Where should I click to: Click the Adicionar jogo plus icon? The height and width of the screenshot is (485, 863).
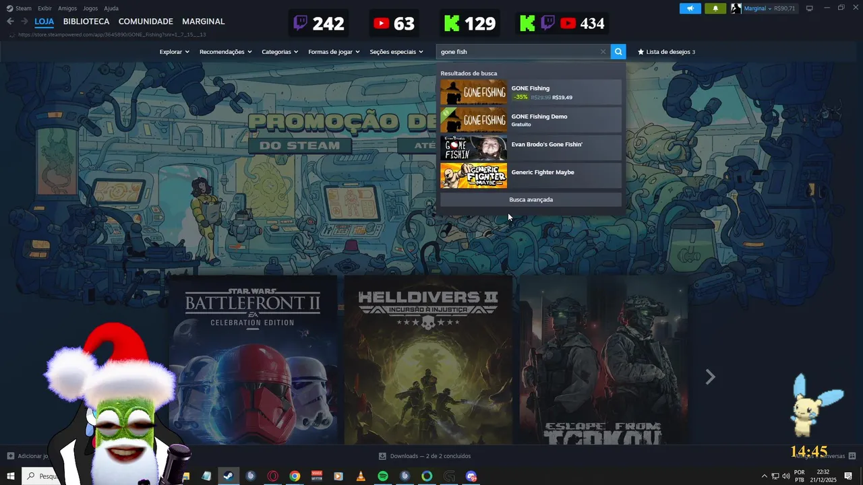10,456
